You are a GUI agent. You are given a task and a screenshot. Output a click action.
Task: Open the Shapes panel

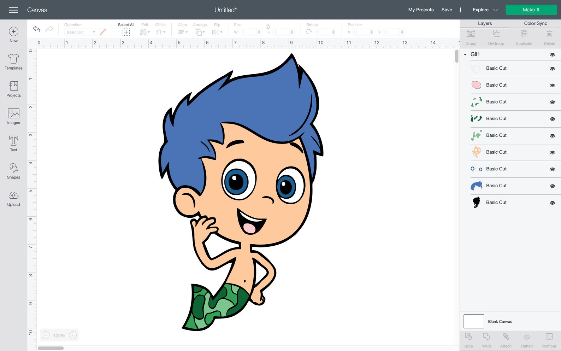[x=13, y=171]
